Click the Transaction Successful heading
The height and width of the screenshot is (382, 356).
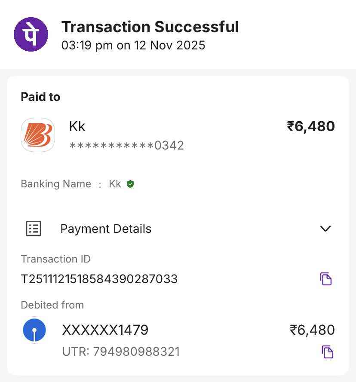[x=150, y=27]
